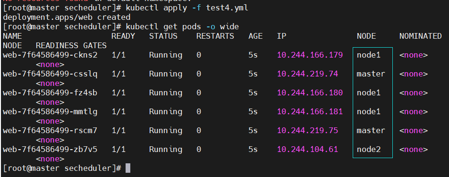Click master in the csslq pod row
The height and width of the screenshot is (177, 449).
[x=371, y=74]
